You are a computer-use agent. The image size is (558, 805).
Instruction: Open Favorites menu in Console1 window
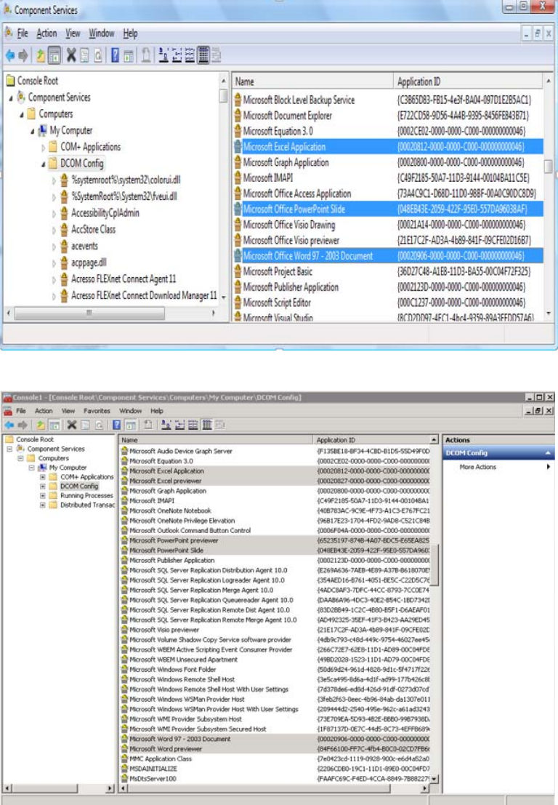pos(97,412)
